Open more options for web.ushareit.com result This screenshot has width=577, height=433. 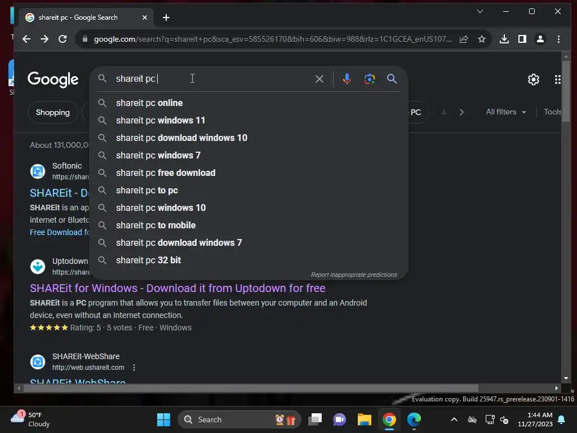[x=134, y=368]
